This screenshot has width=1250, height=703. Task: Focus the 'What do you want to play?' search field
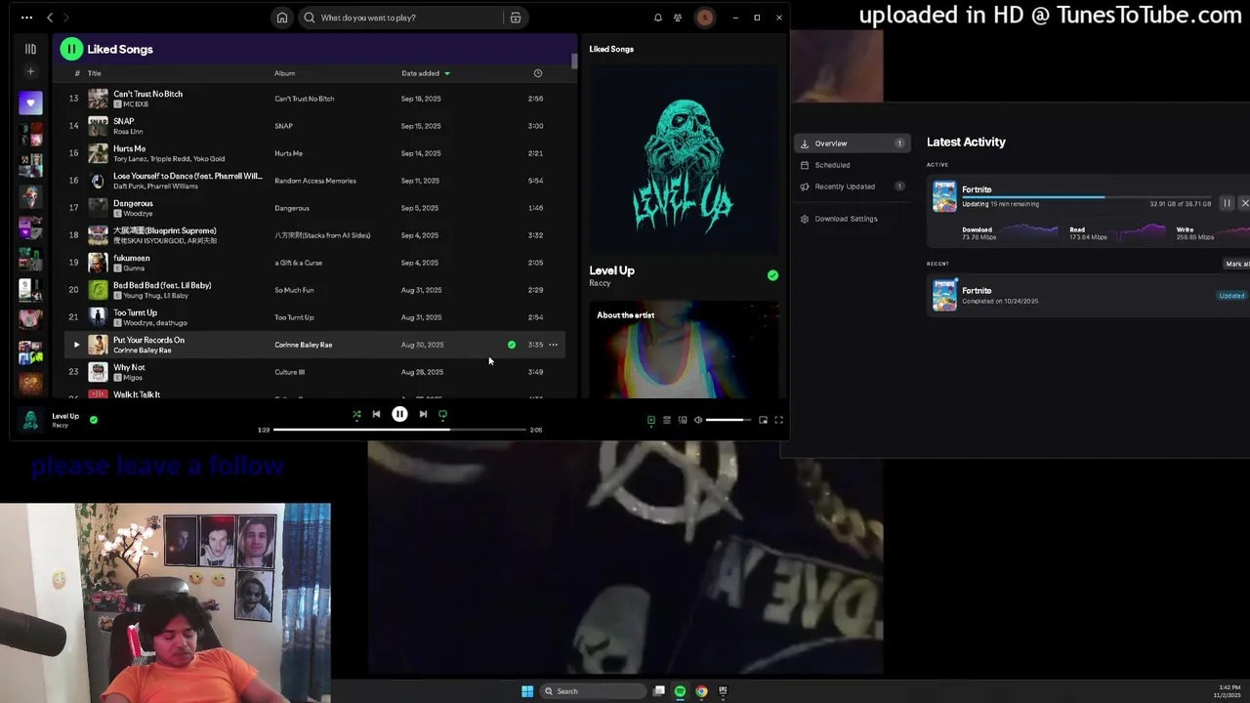pos(400,18)
